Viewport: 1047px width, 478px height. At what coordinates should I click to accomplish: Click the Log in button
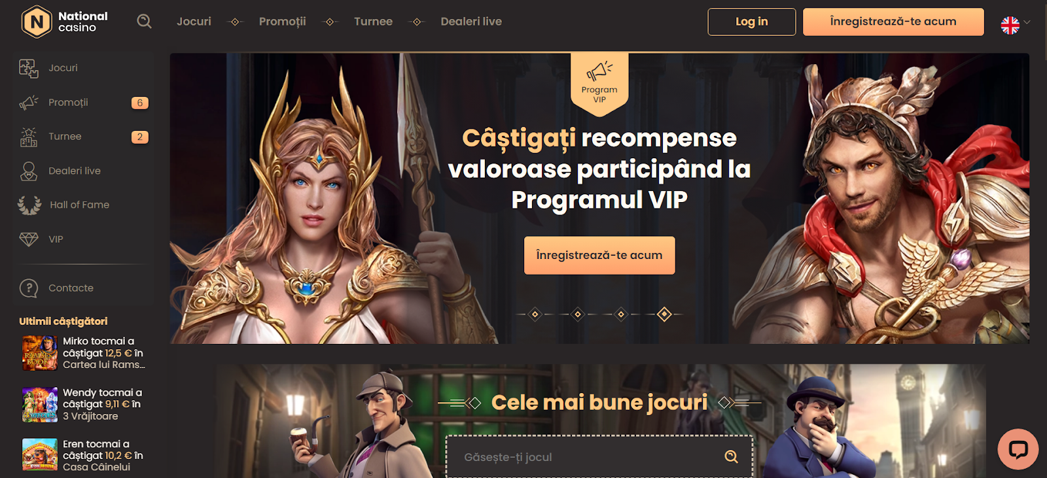[x=752, y=22]
